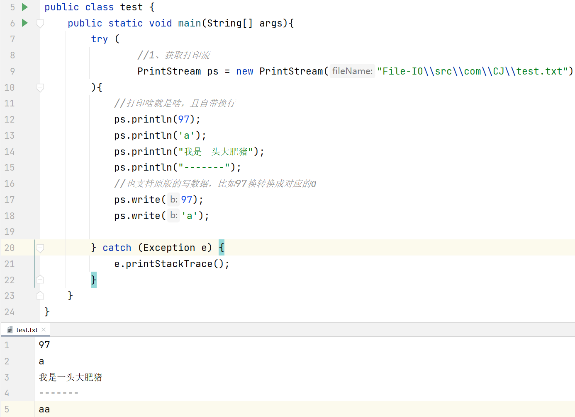Place cursor on ps.println(97) statement
Viewport: 575px width, 417px height.
point(157,119)
